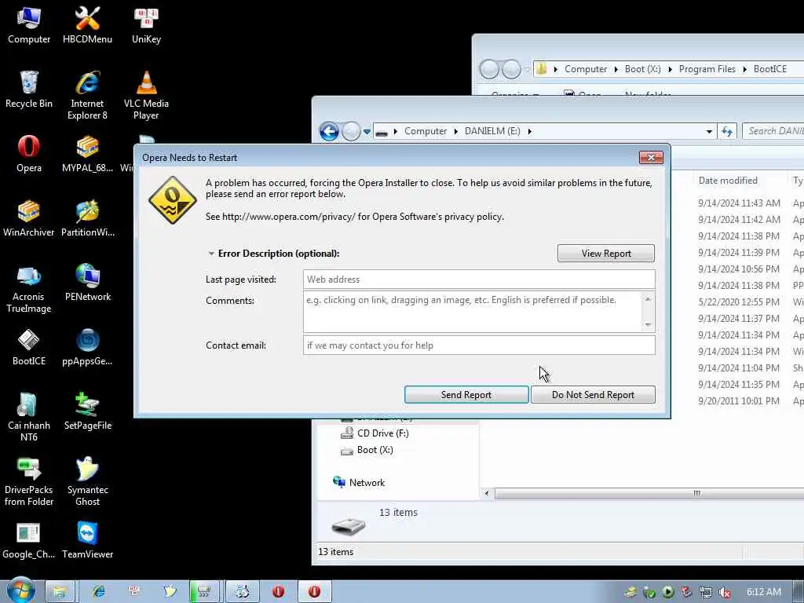Click the Back arrow in DANIELM window
The height and width of the screenshot is (603, 804).
coord(329,131)
